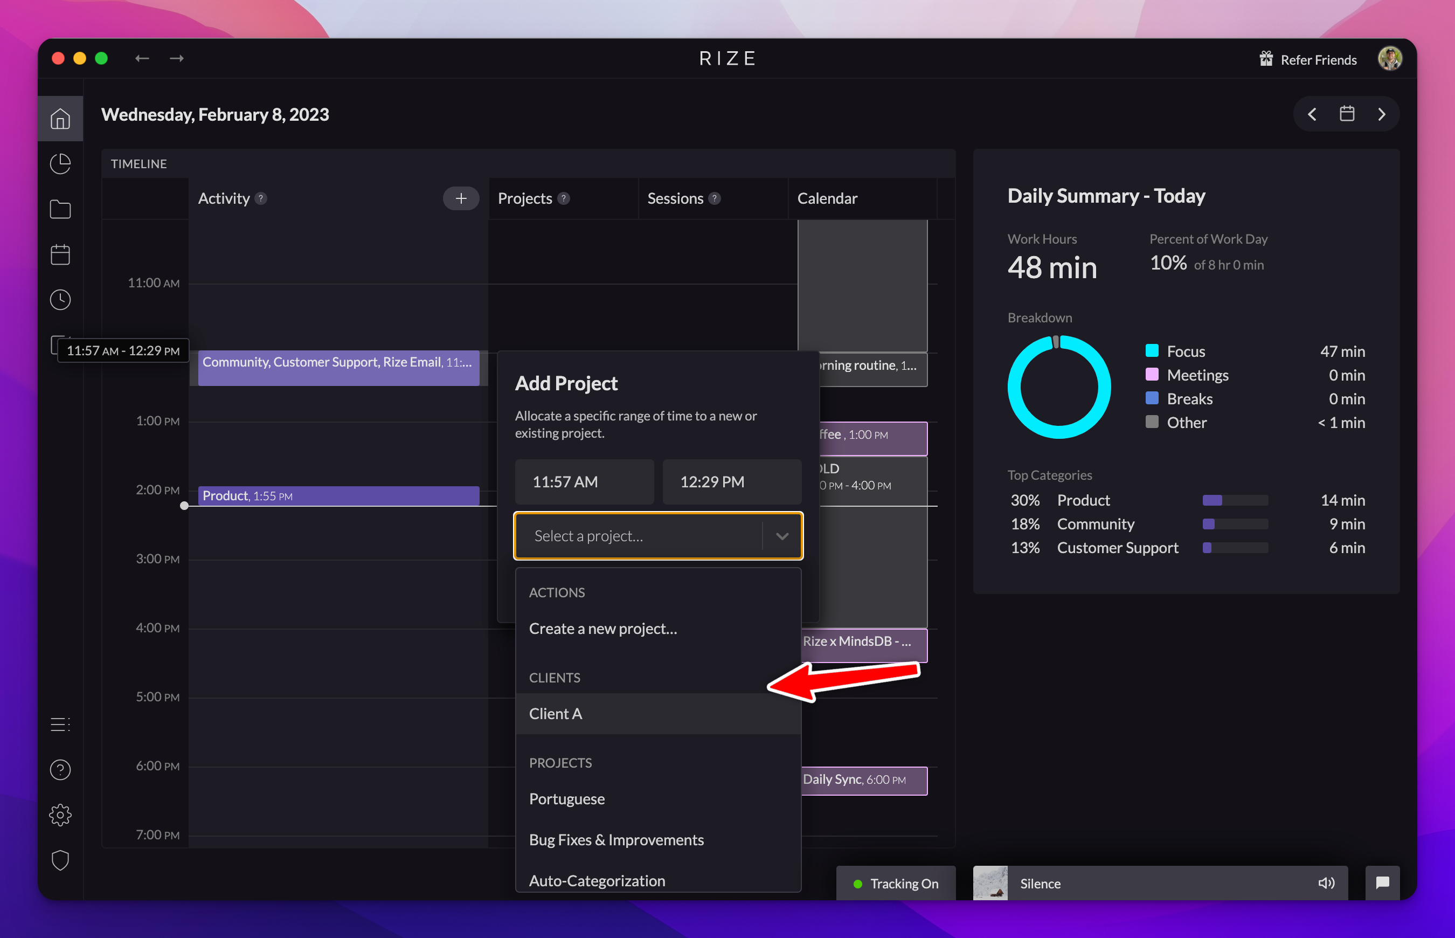Go to previous day chevron
Screen dimensions: 1455x938
pyautogui.click(x=1312, y=114)
